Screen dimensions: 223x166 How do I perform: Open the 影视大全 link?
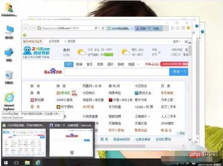tap(143, 93)
